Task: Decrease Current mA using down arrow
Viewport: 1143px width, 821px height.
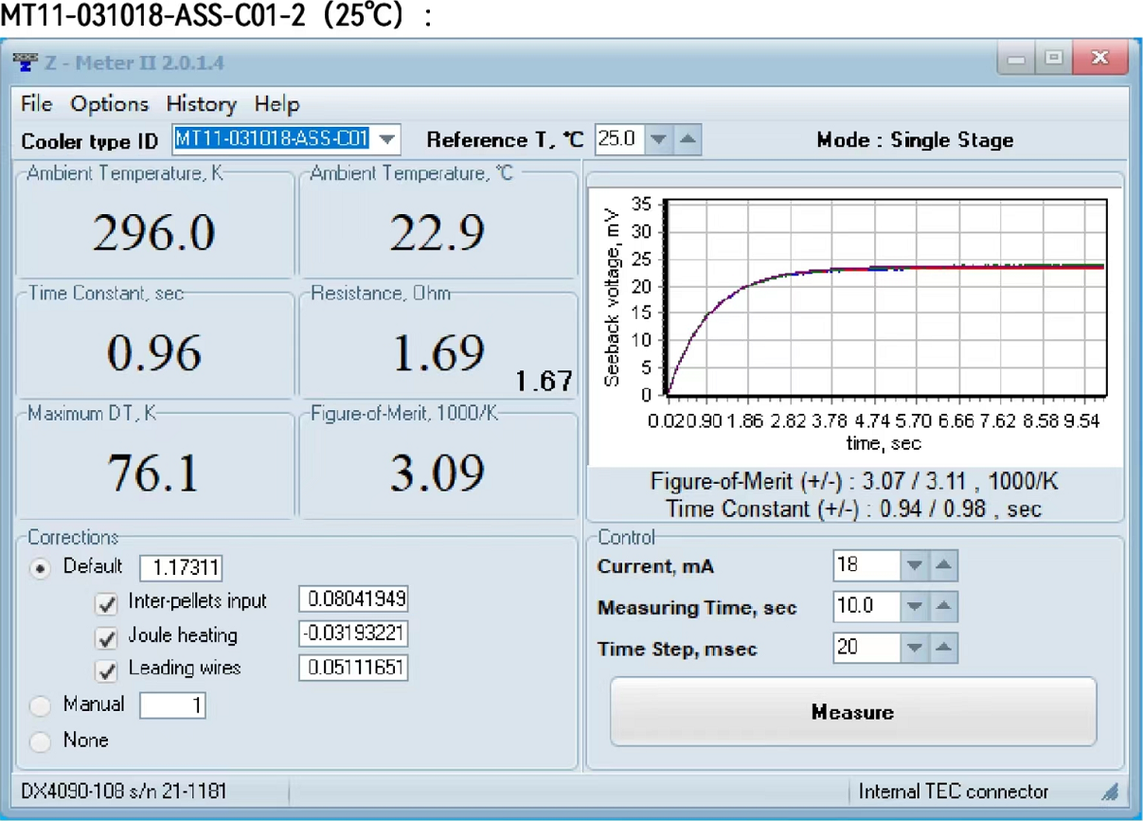Action: tap(915, 566)
